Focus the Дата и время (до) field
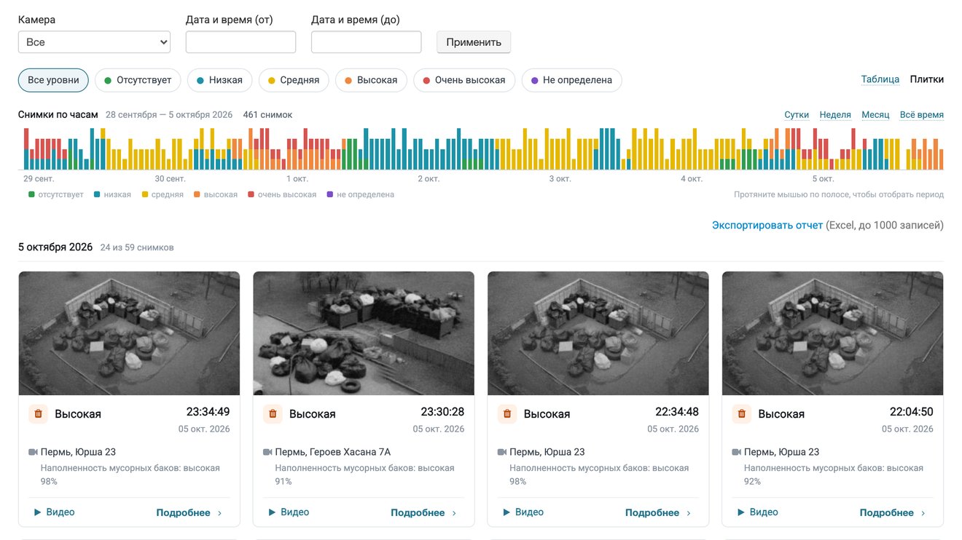 tap(366, 42)
